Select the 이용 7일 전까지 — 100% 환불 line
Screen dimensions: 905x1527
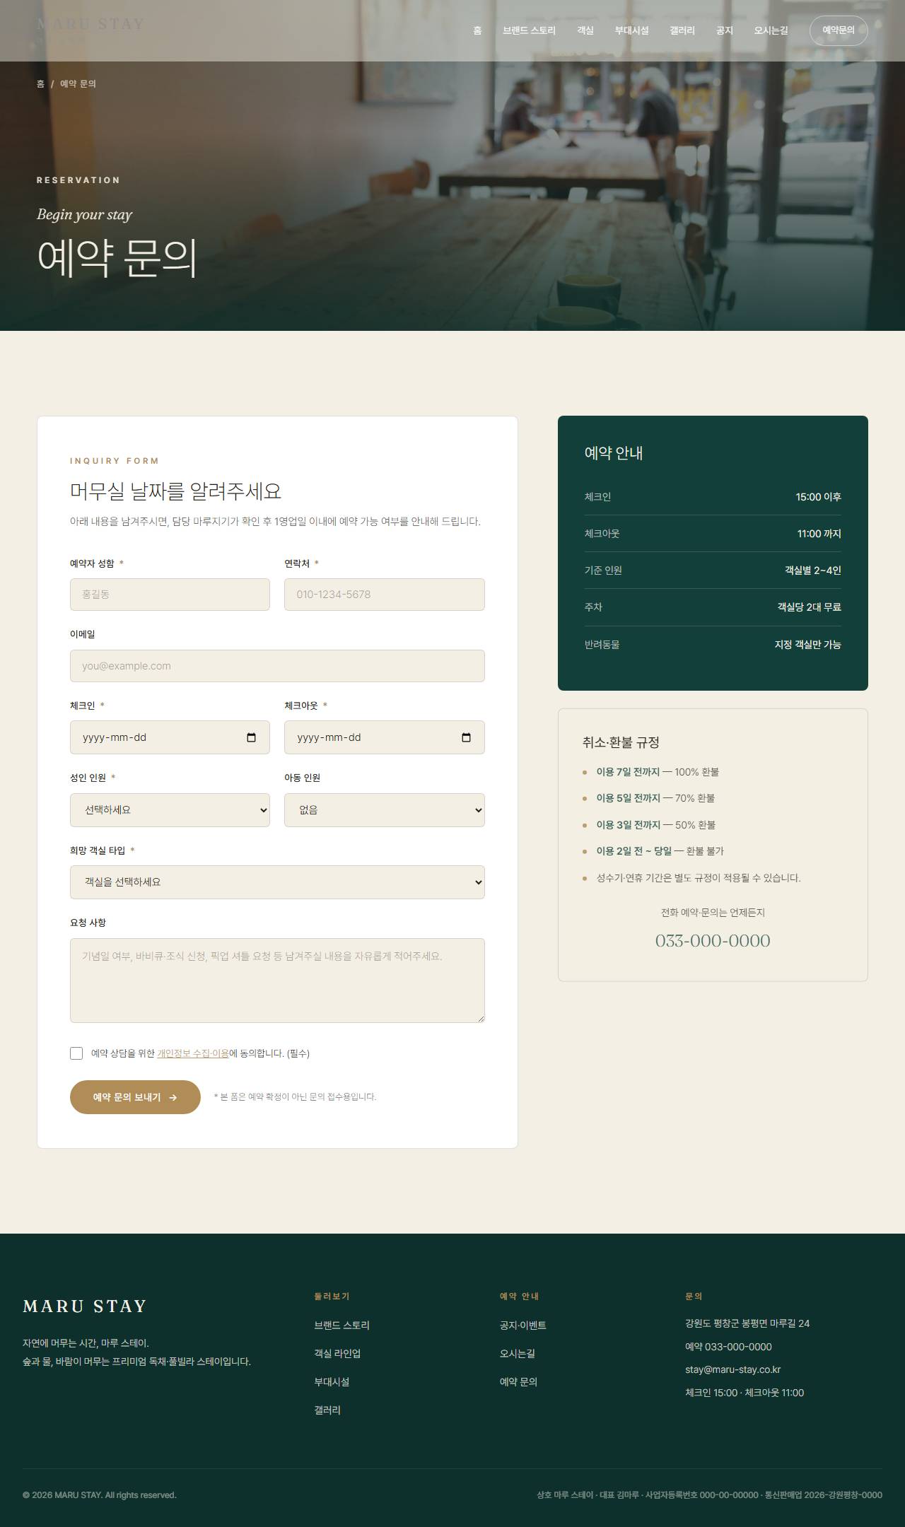[658, 772]
